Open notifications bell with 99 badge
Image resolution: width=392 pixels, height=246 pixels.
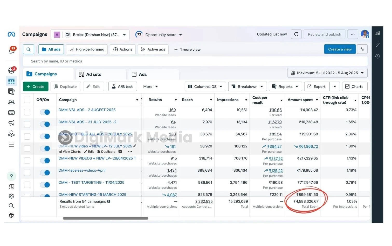(12, 51)
